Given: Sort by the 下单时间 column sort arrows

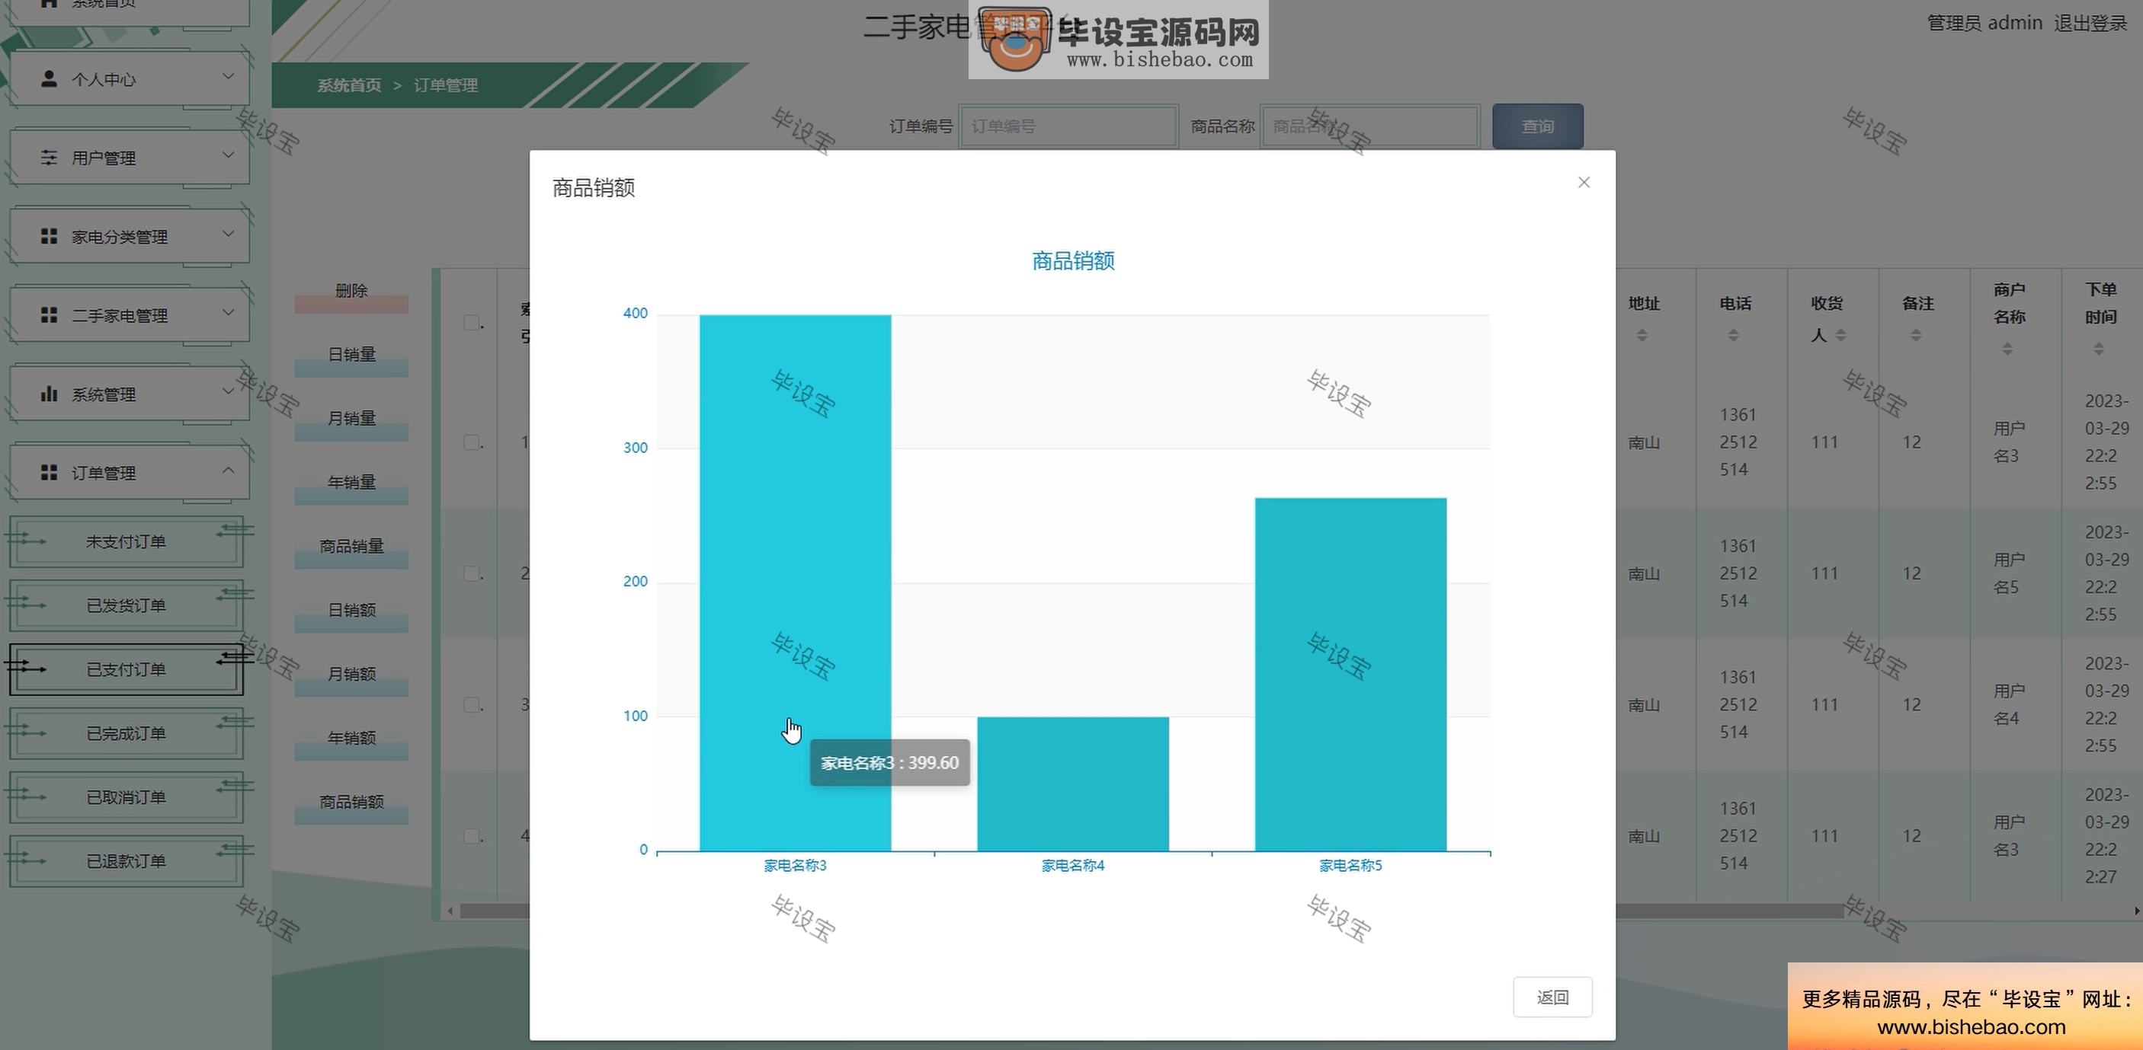Looking at the screenshot, I should pos(2099,349).
